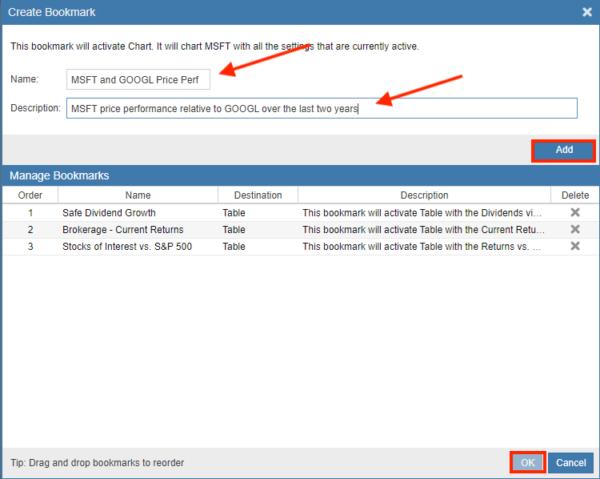The image size is (600, 479).
Task: Click order number 3 cell
Action: (30, 247)
